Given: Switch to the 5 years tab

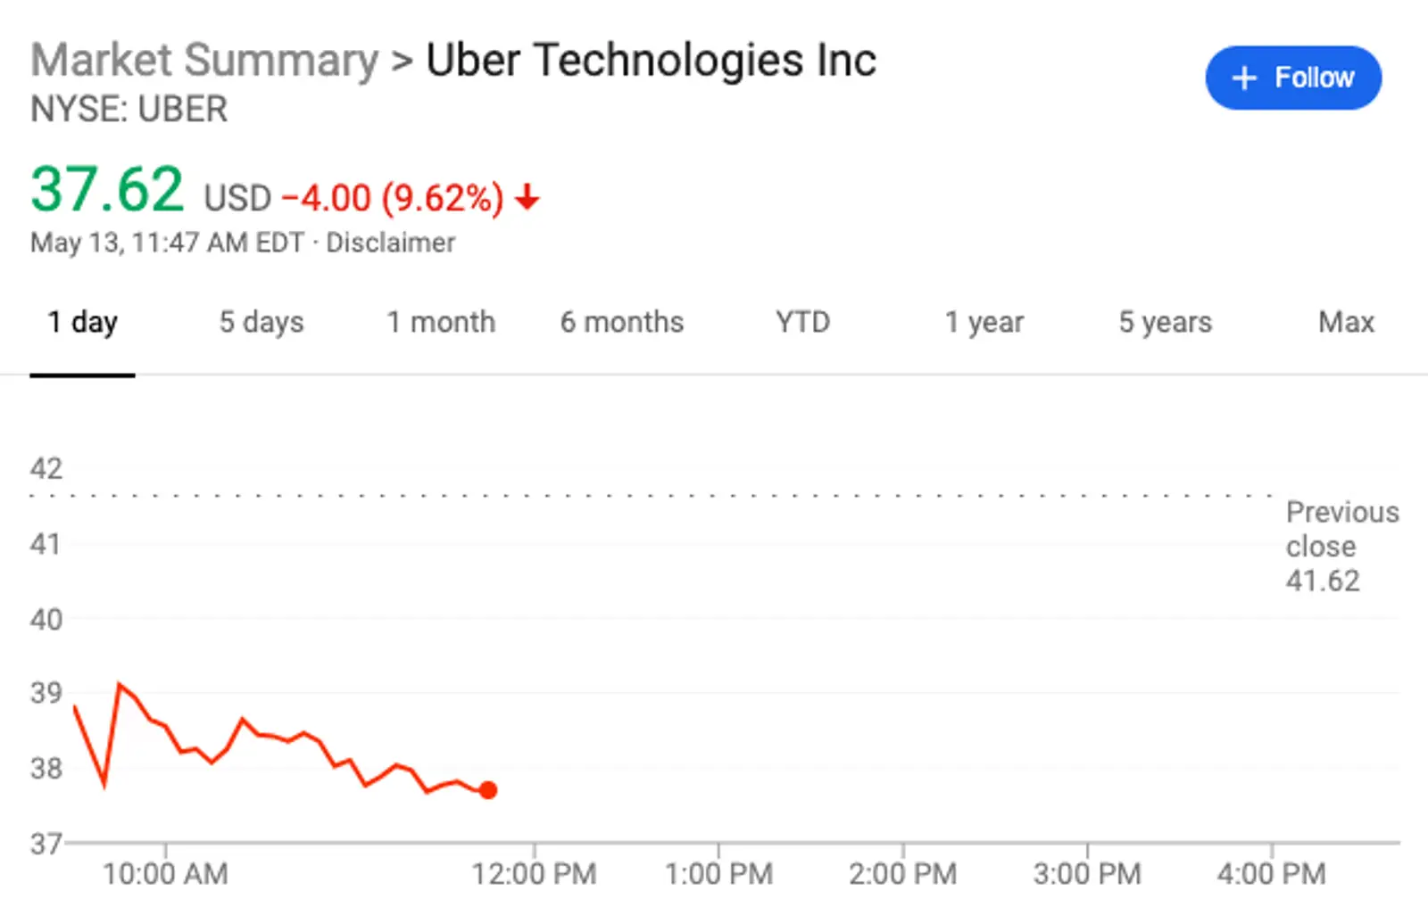Looking at the screenshot, I should click(x=1165, y=322).
